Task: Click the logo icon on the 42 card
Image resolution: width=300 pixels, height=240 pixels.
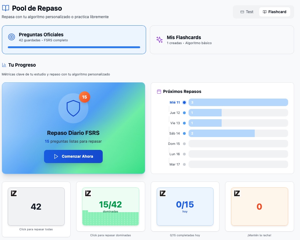Action: [x=14, y=193]
